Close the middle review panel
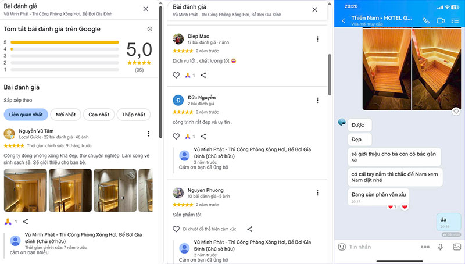This screenshot has height=264, width=465. coord(314,9)
